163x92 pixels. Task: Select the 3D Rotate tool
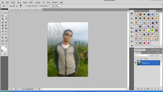pyautogui.click(x=3, y=41)
